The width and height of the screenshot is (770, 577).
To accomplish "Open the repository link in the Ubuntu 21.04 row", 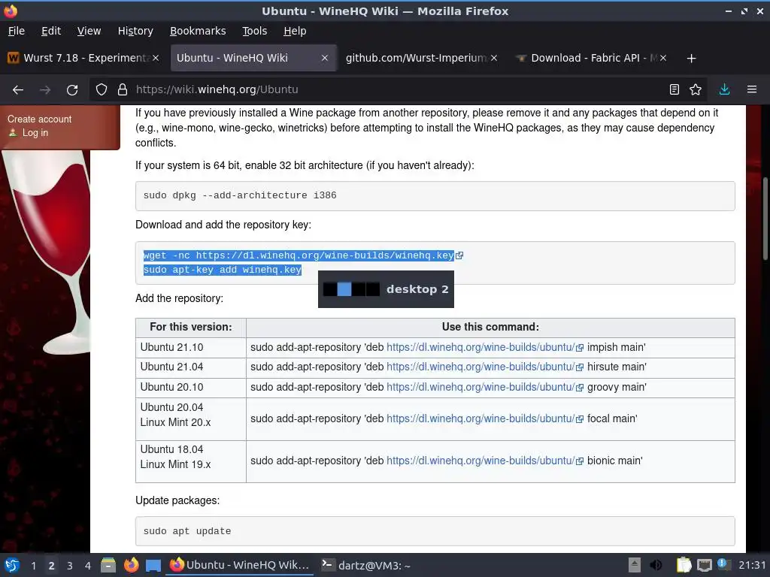I will click(480, 367).
